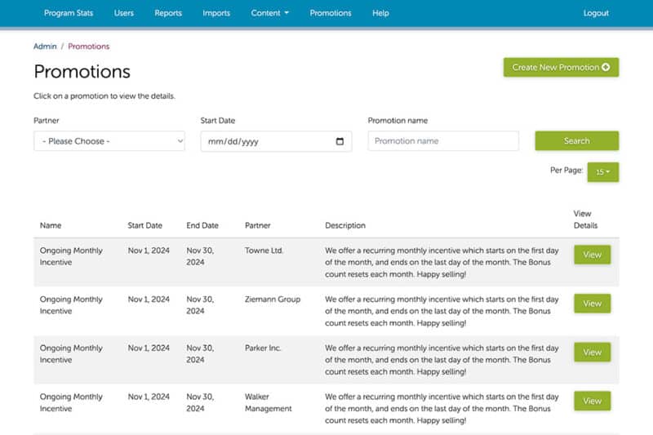Open the Partner 'Please Choose' dropdown
Viewport: 653px width, 435px height.
click(109, 141)
